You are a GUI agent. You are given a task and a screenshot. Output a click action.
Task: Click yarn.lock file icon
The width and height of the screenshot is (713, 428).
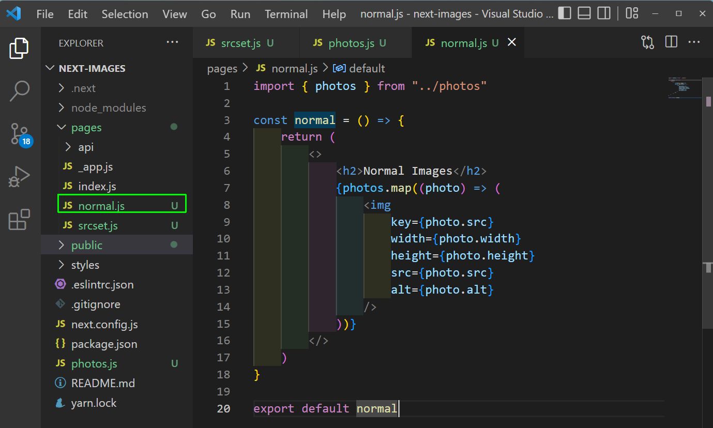pos(60,403)
